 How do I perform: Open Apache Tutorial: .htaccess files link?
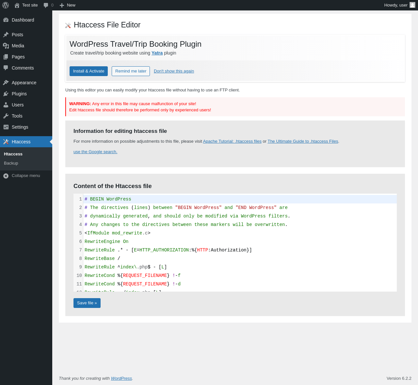[x=232, y=141]
